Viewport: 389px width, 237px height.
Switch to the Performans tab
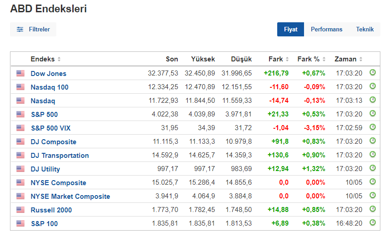(326, 29)
